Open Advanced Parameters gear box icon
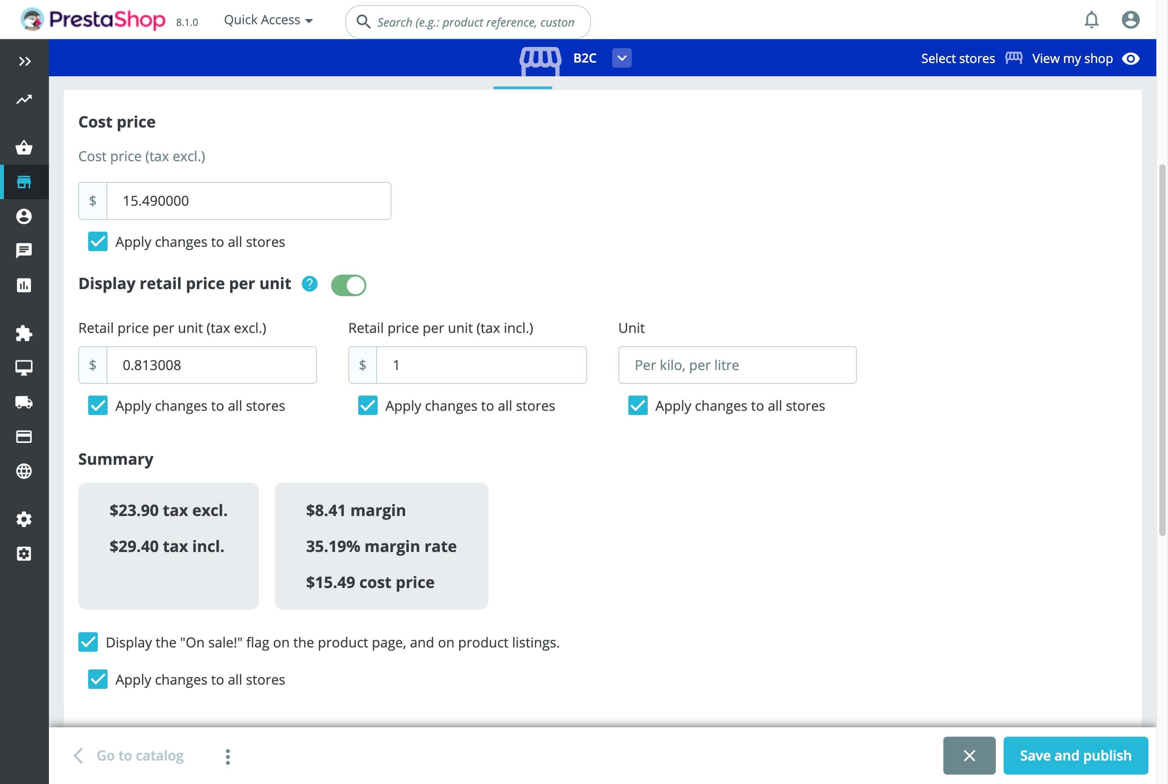 pyautogui.click(x=24, y=554)
